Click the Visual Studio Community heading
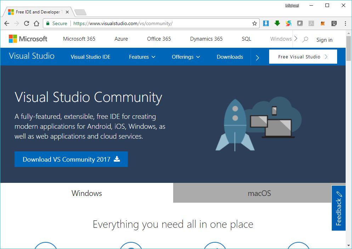Image resolution: width=352 pixels, height=249 pixels. pyautogui.click(x=88, y=97)
